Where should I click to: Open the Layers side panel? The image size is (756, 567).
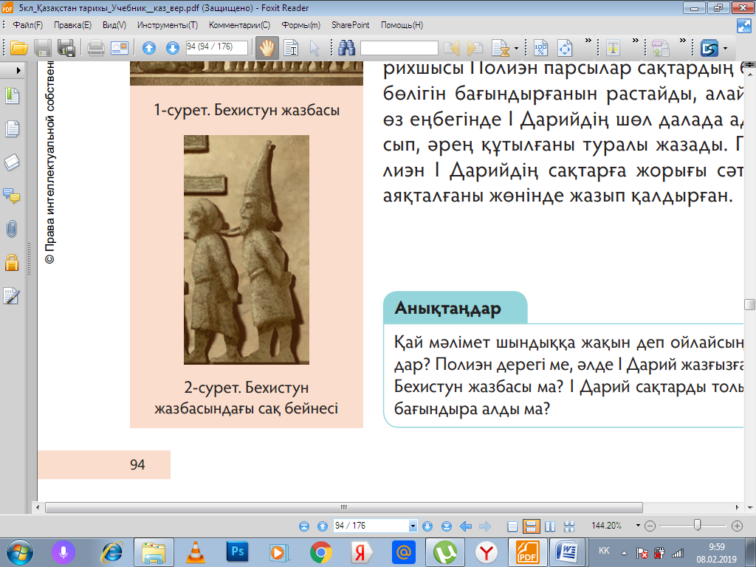click(12, 162)
